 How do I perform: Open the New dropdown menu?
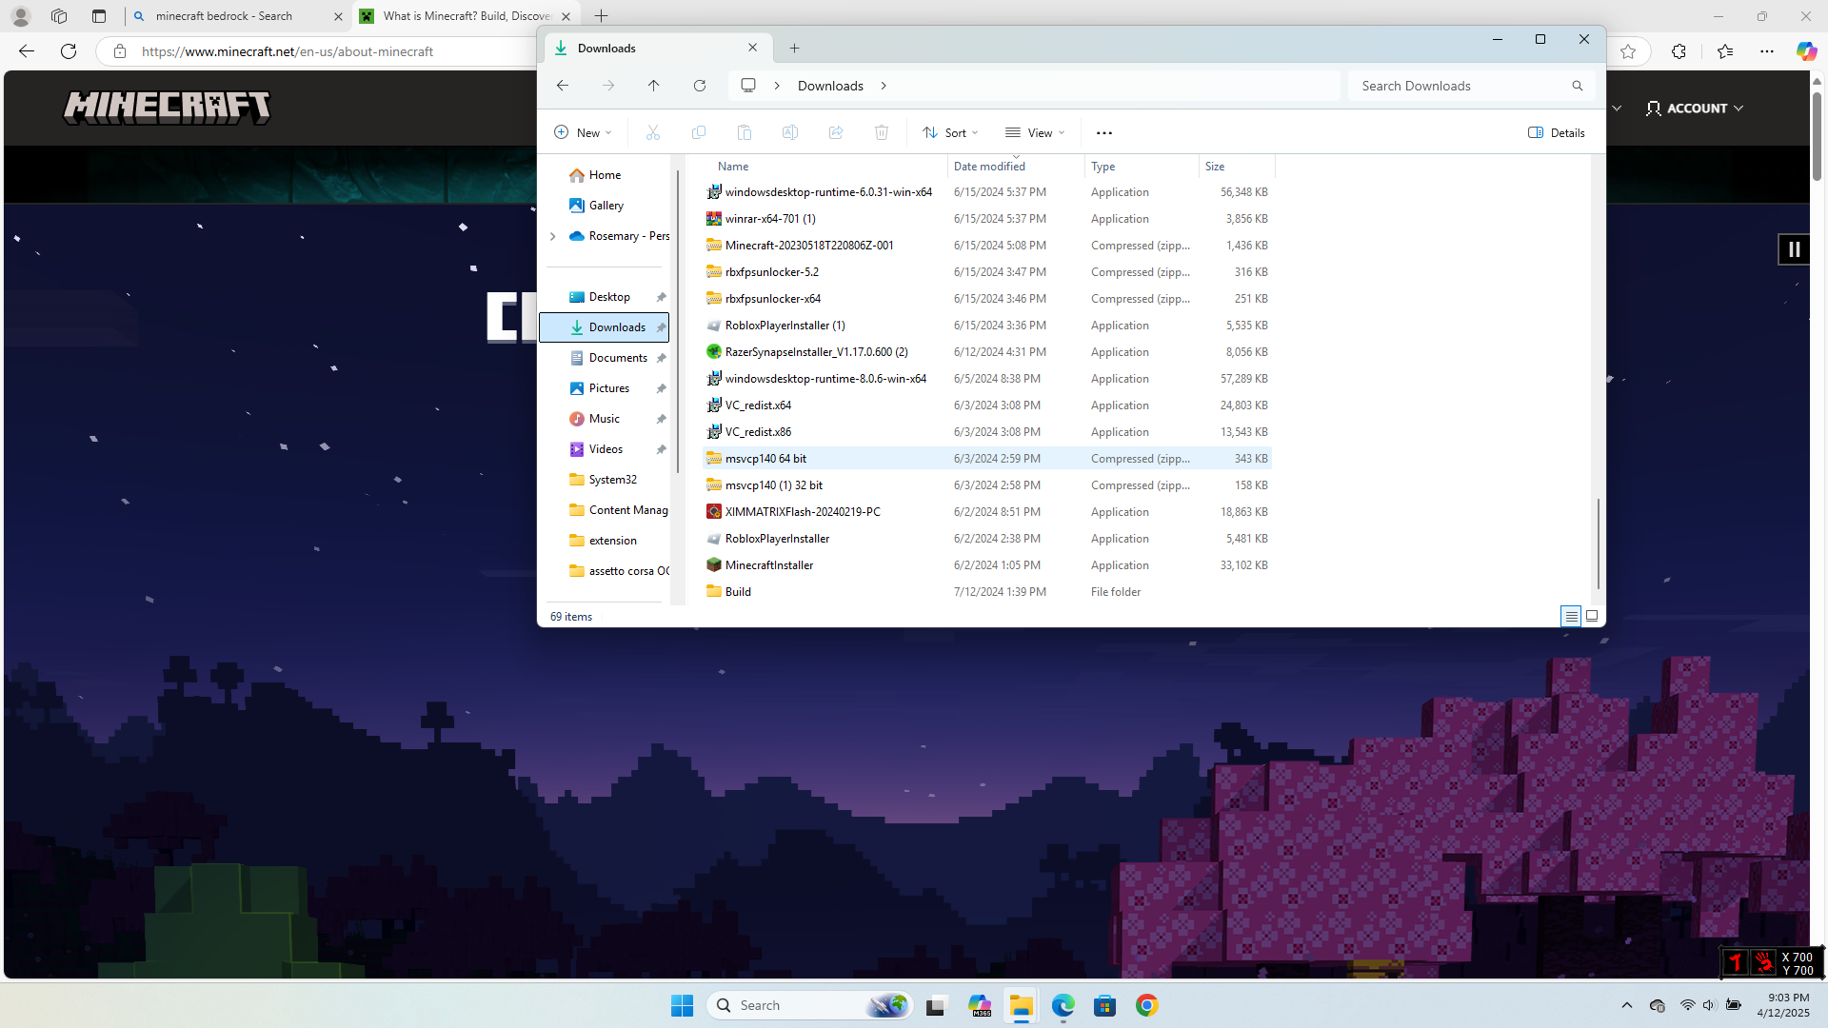[x=584, y=133]
